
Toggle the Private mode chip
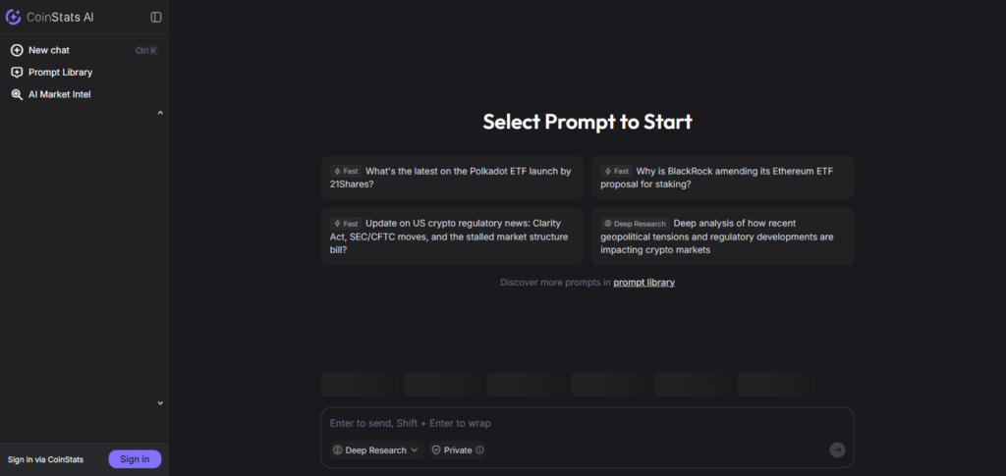tap(458, 450)
